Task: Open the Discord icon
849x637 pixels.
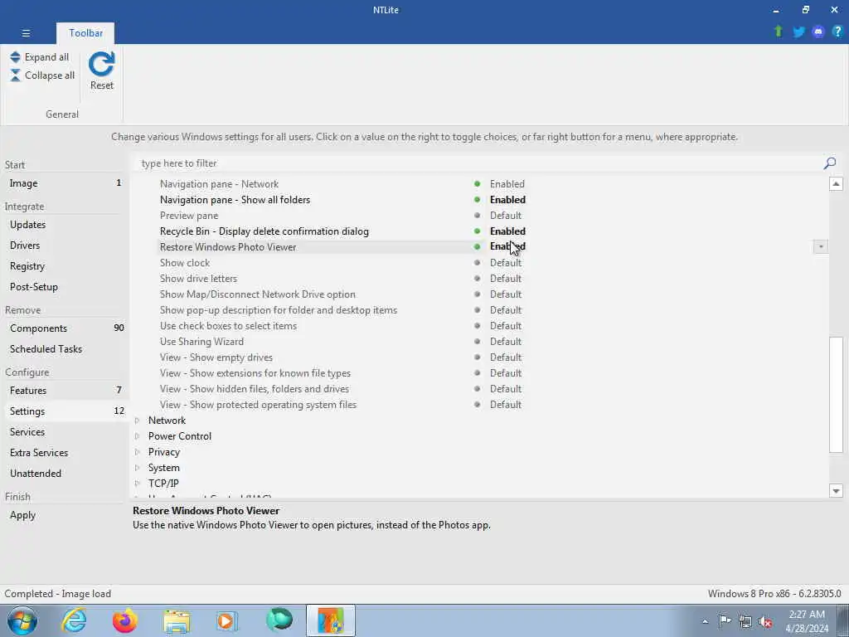Action: coord(818,32)
